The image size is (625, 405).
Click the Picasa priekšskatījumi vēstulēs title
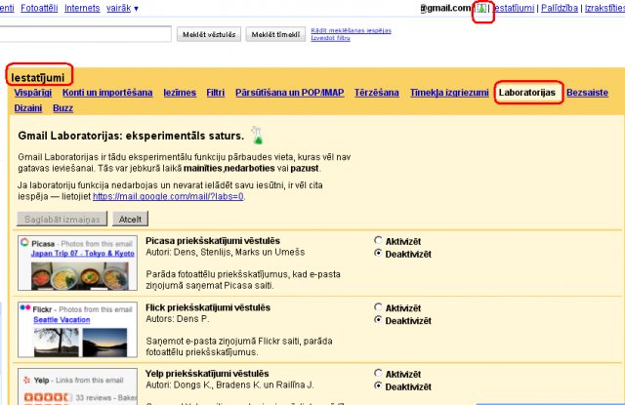pyautogui.click(x=213, y=240)
